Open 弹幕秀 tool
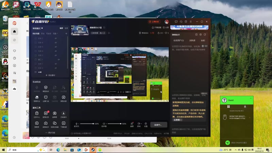Image resolution: width=272 pixels, height=153 pixels. (37, 124)
